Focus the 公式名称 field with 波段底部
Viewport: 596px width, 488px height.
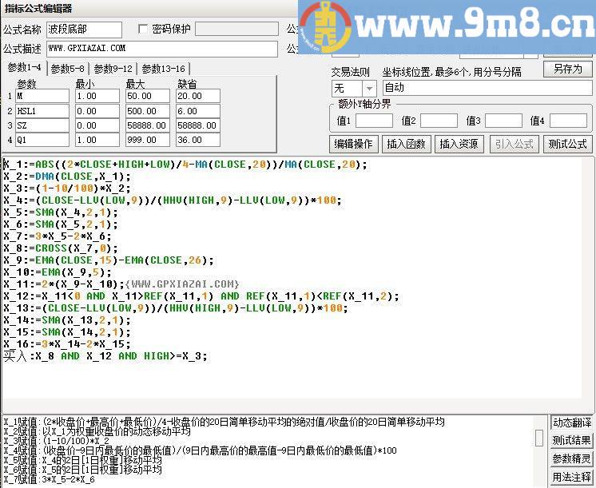coord(84,30)
